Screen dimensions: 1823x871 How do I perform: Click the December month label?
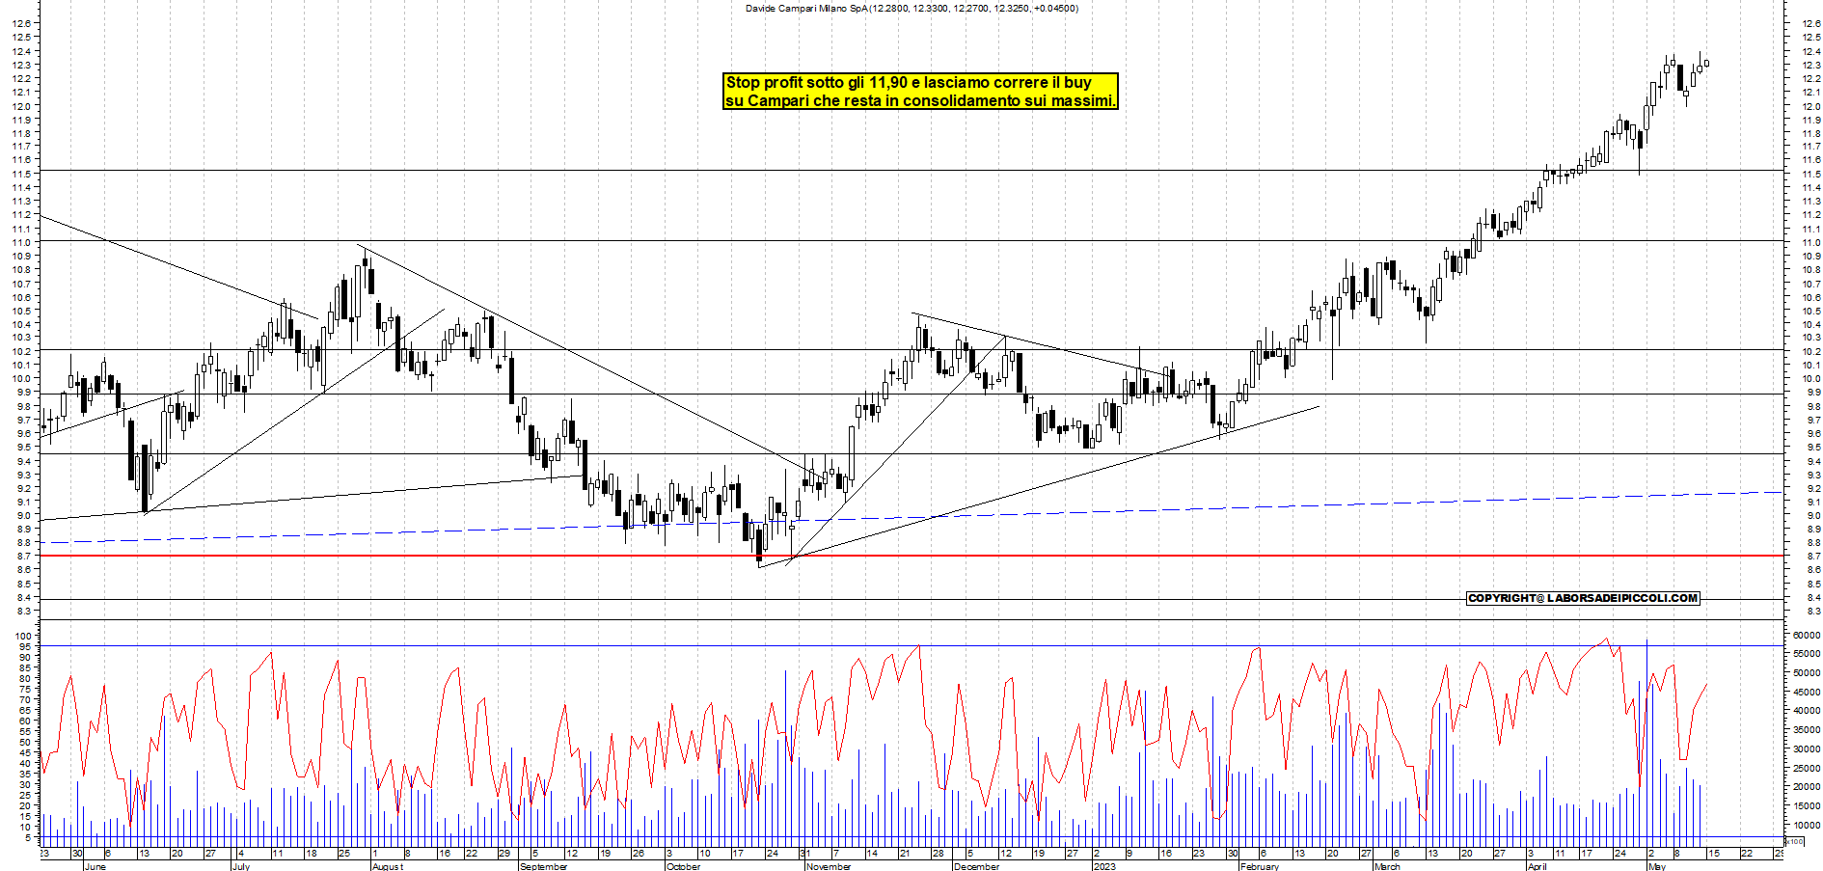pos(976,866)
